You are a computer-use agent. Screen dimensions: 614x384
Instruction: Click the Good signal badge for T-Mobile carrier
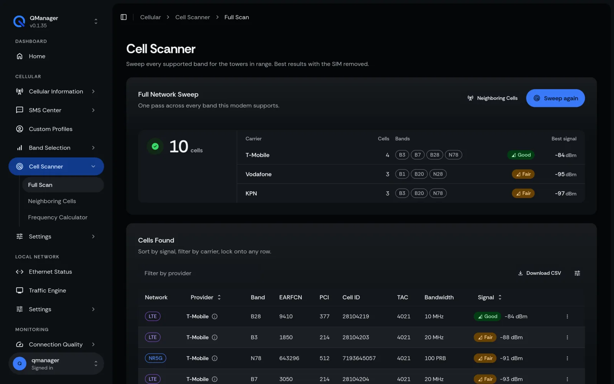pyautogui.click(x=521, y=155)
